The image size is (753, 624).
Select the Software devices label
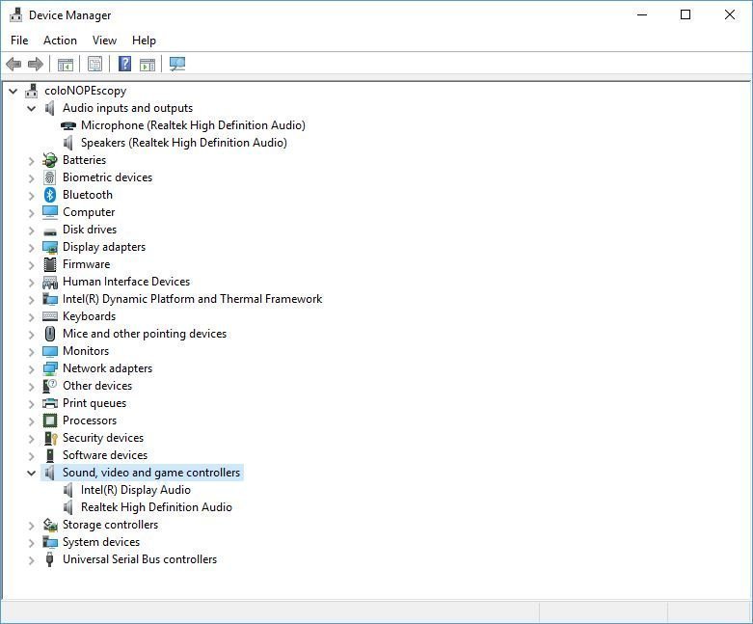tap(105, 455)
